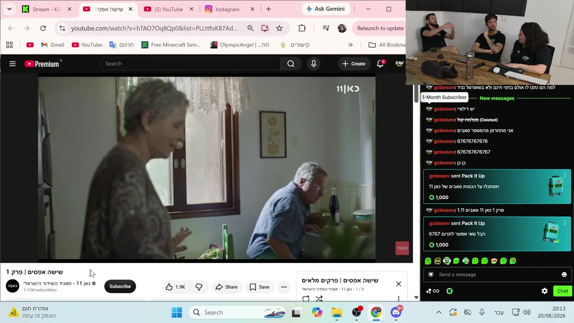The height and width of the screenshot is (323, 574).
Task: Open Discord from the taskbar
Action: coord(396,312)
